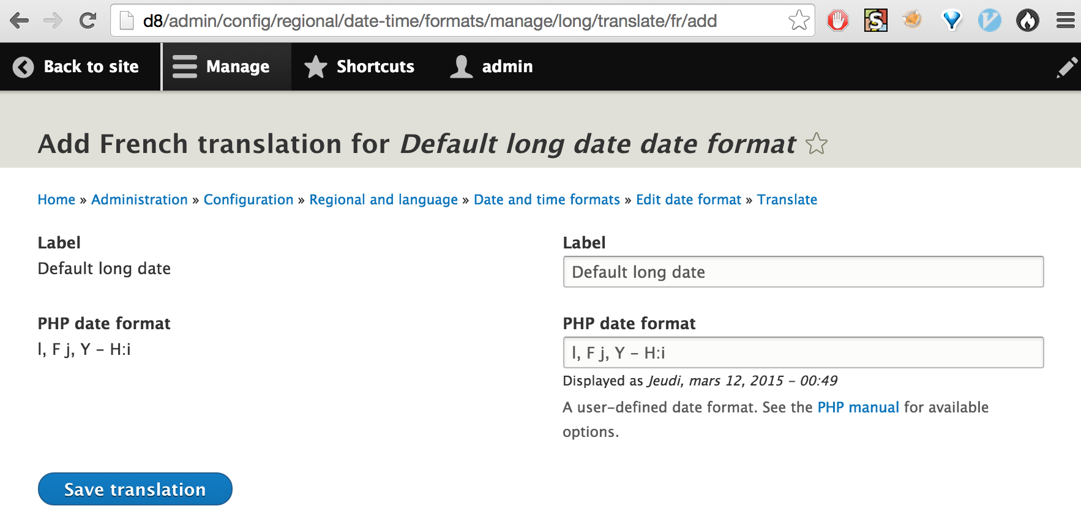Open the Regional and language breadcrumb
Viewport: 1081px width, 514px height.
coord(383,199)
